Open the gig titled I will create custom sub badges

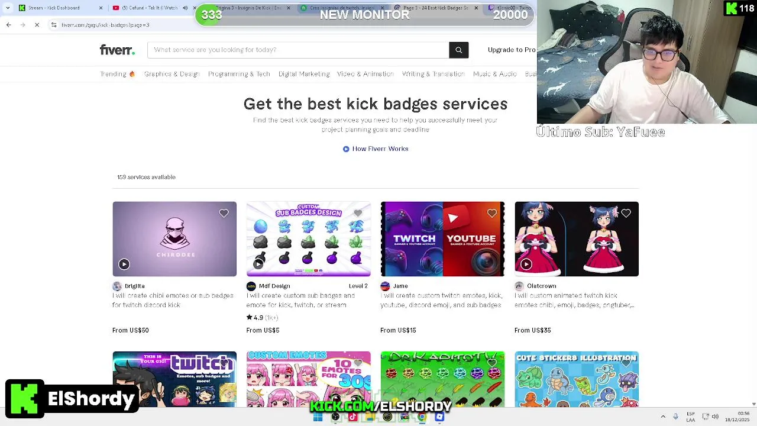pyautogui.click(x=300, y=300)
